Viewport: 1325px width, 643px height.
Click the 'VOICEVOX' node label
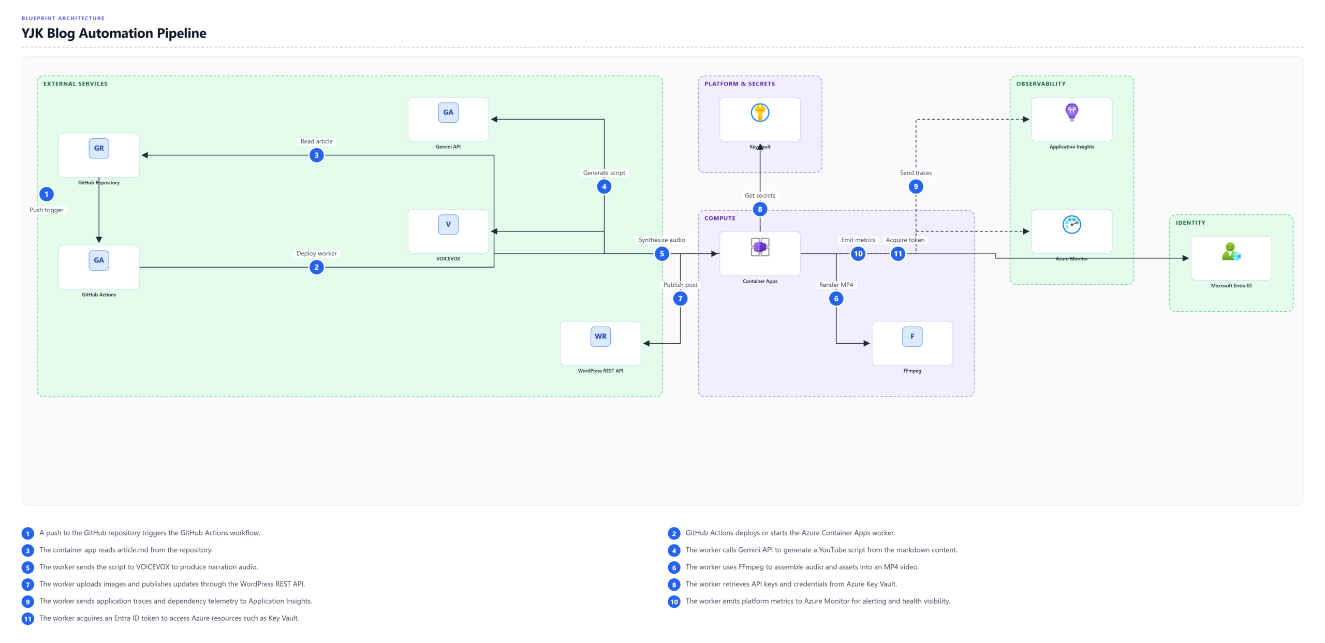click(448, 259)
